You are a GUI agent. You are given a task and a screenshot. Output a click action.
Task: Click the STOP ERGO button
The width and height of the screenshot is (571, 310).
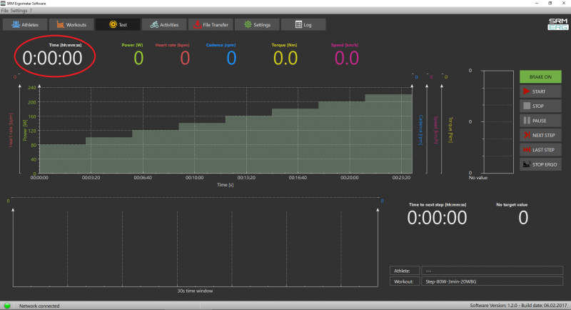[540, 164]
